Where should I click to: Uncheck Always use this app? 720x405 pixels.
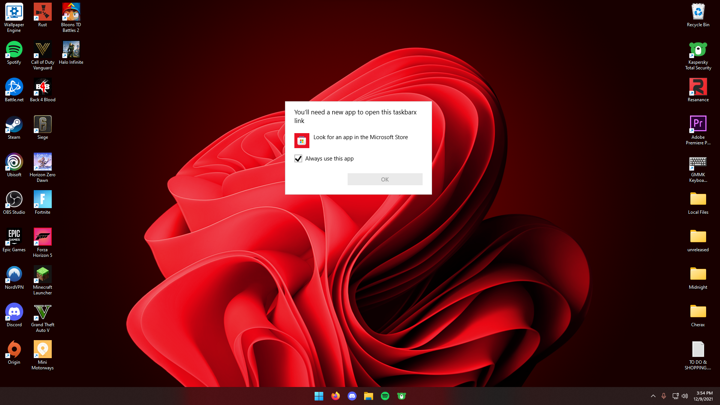(298, 158)
